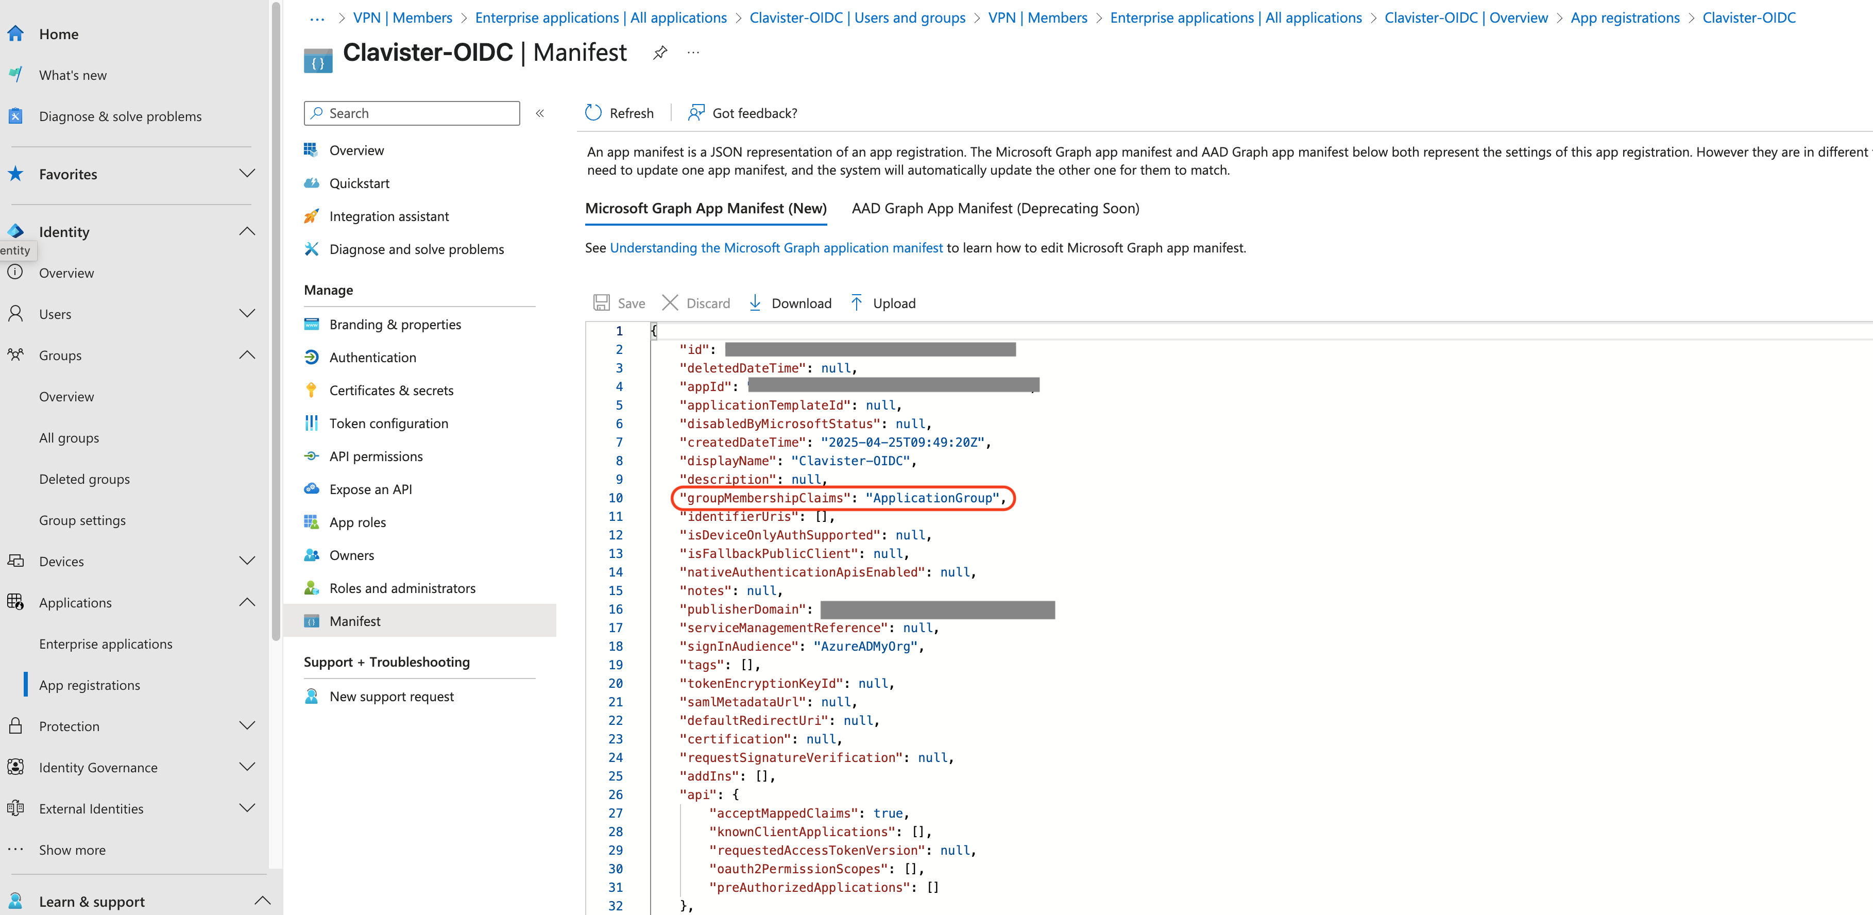Screen dimensions: 1873x915
Task: Click Show more in left sidebar
Action: [72, 850]
